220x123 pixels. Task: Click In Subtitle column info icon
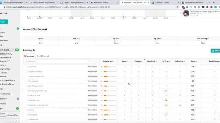pos(184,61)
